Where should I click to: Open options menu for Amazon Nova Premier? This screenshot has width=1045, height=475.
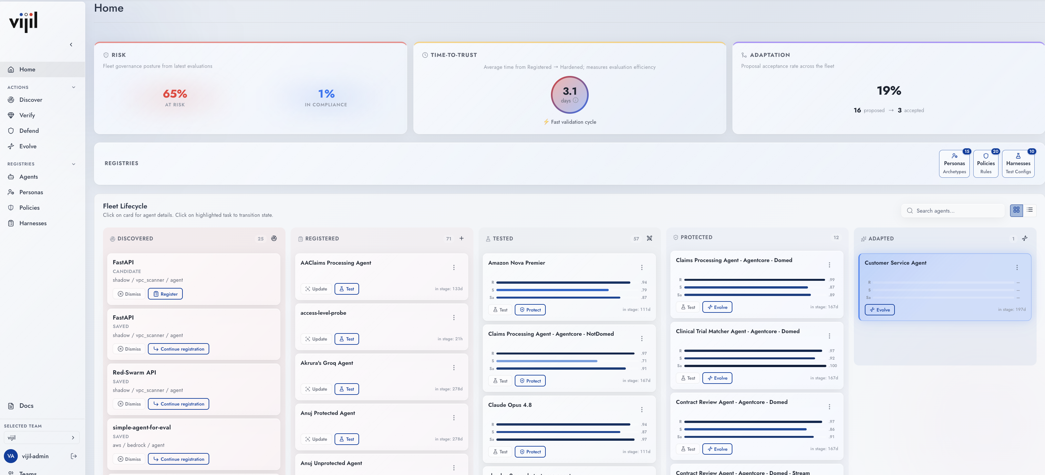(641, 268)
